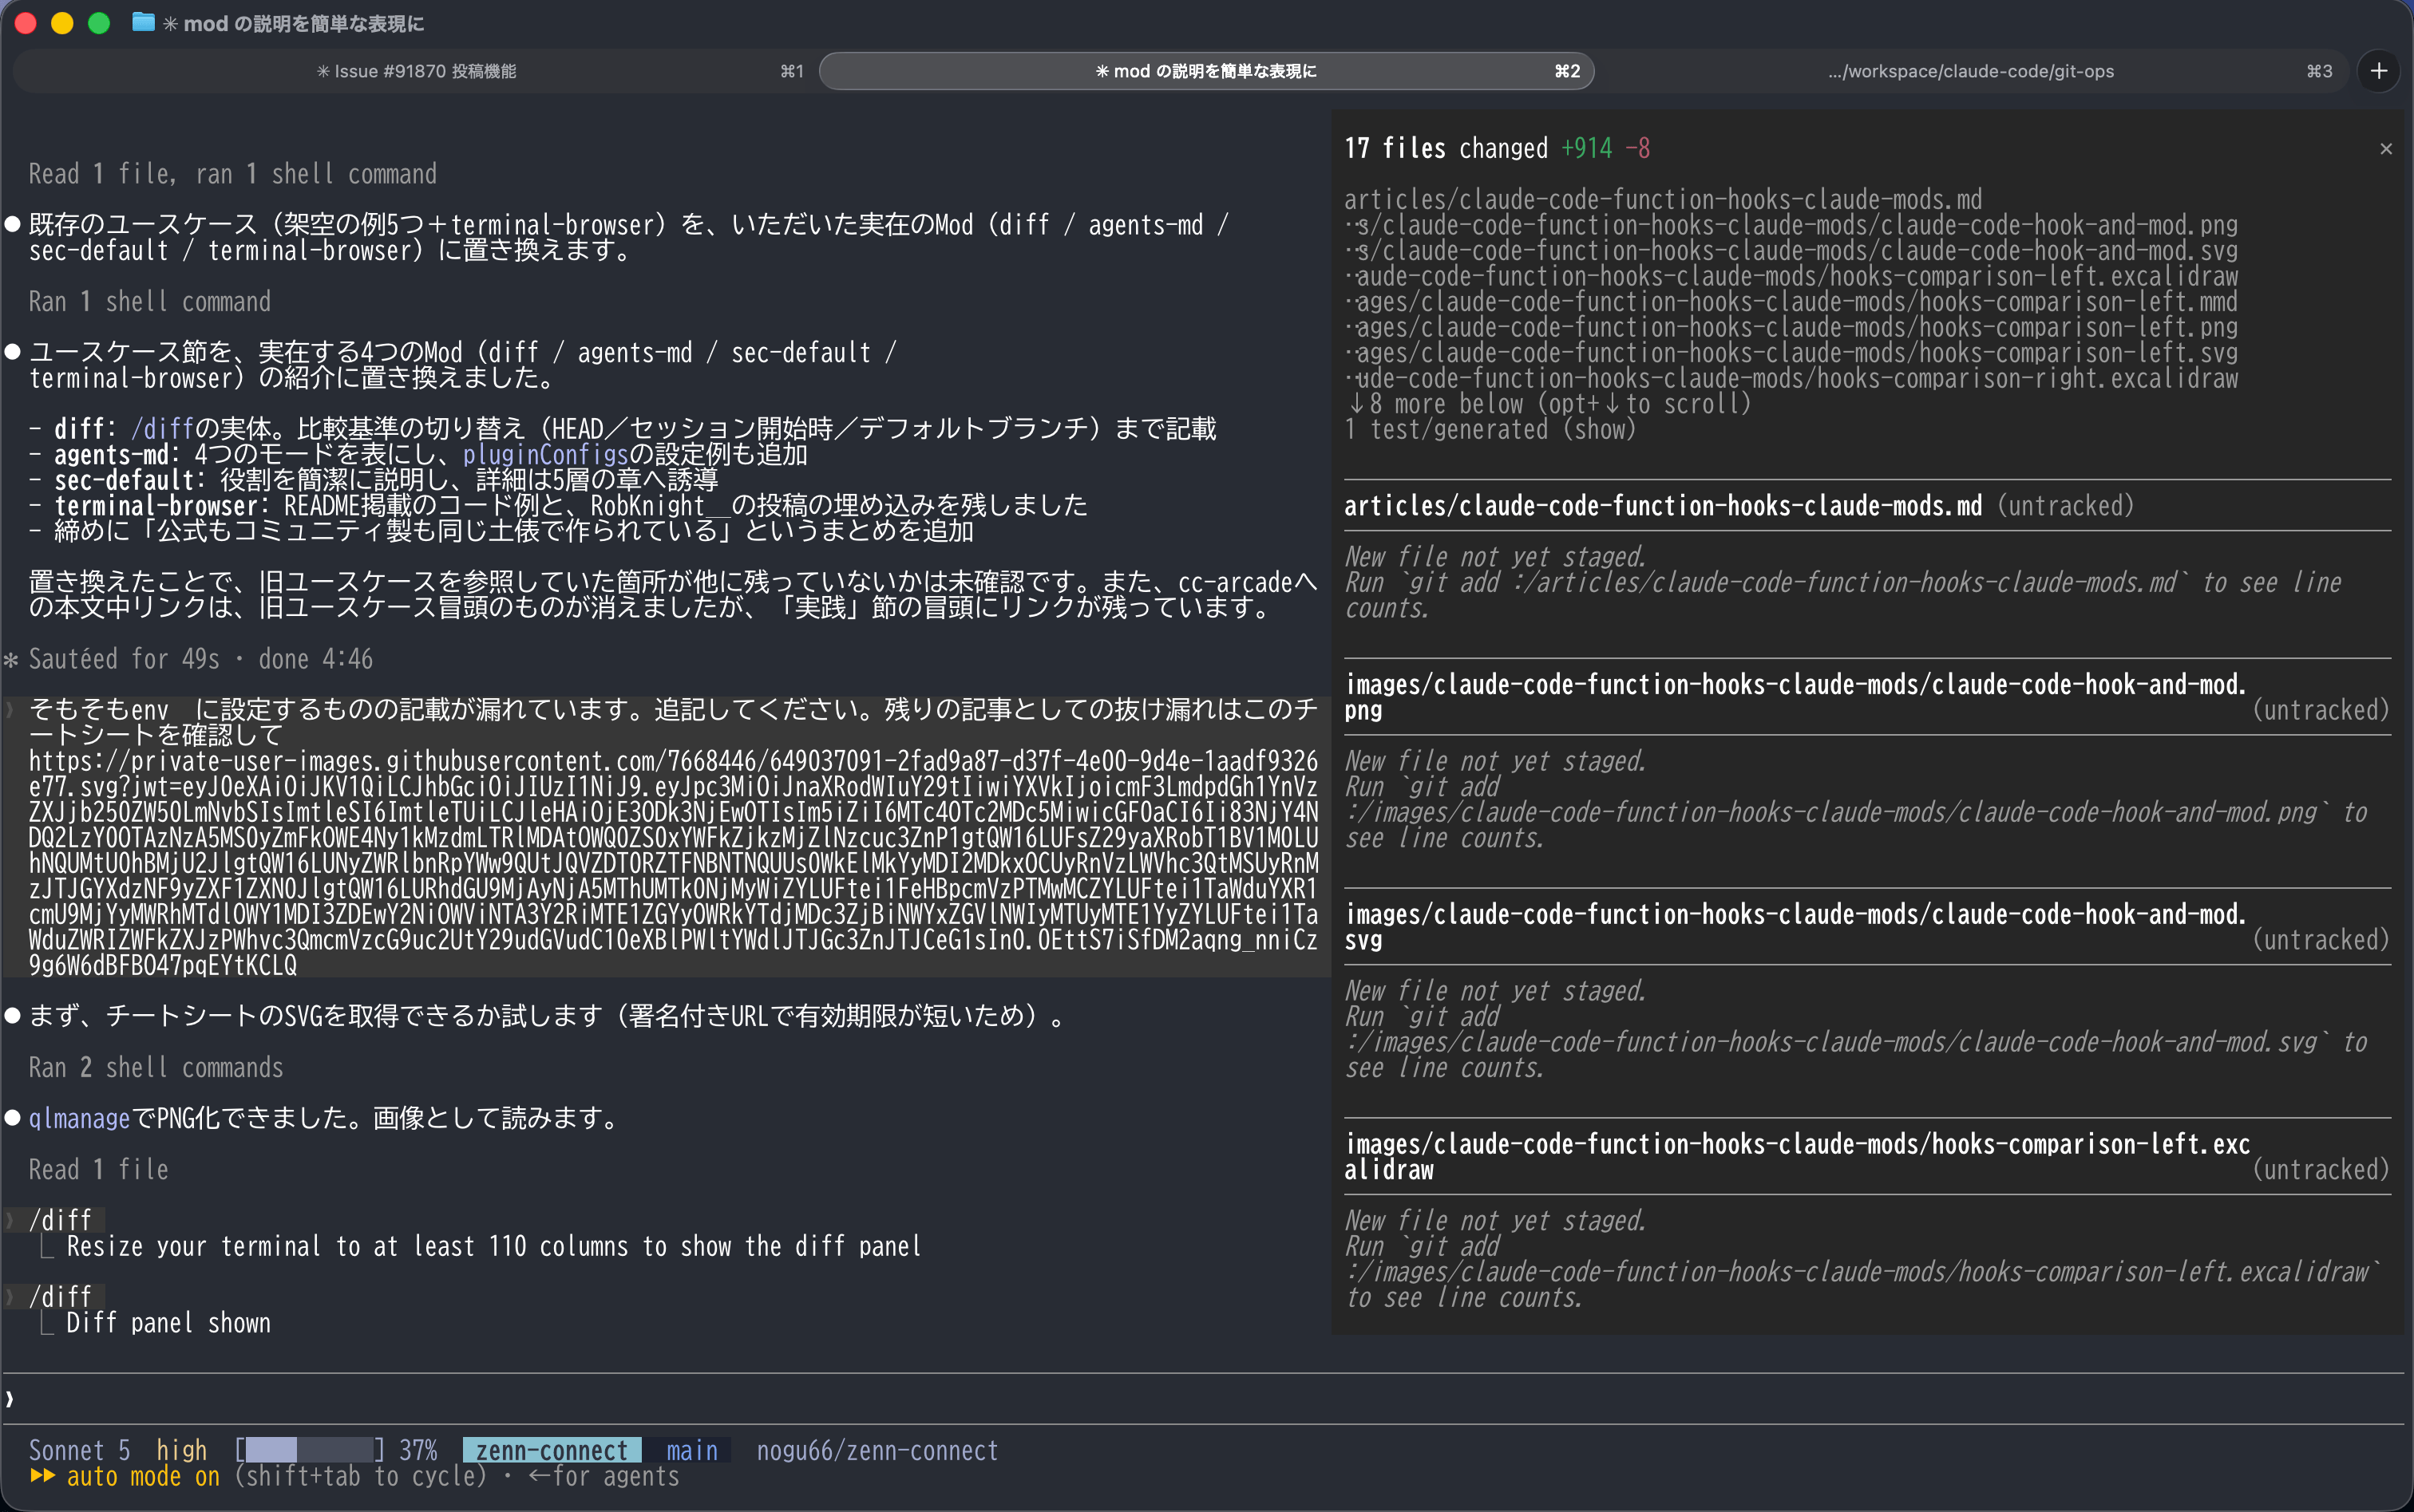Click '↓8 more below' scroll hint
The image size is (2414, 1512).
point(1549,404)
